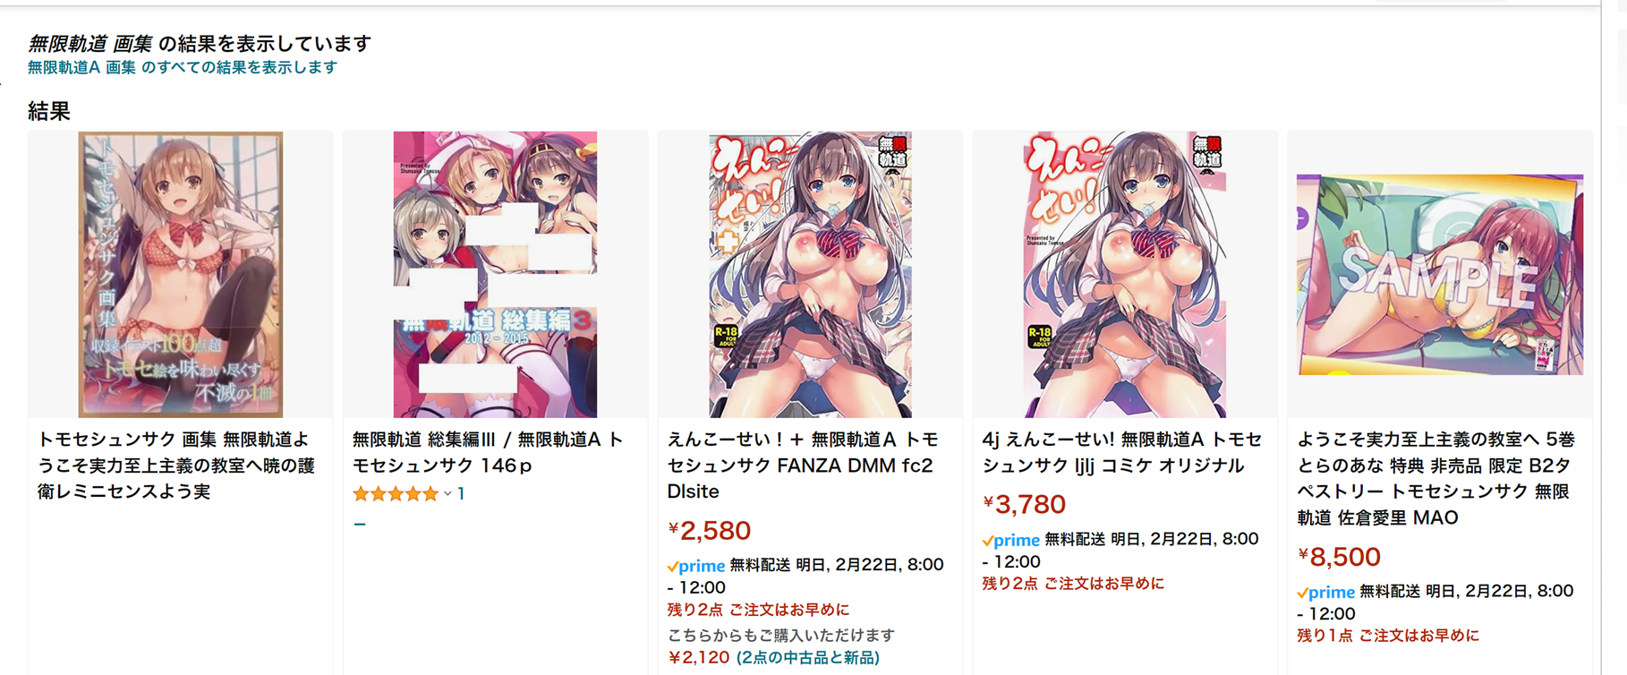Open the SAMPLE watermark tapestry thumbnail

[x=1439, y=274]
